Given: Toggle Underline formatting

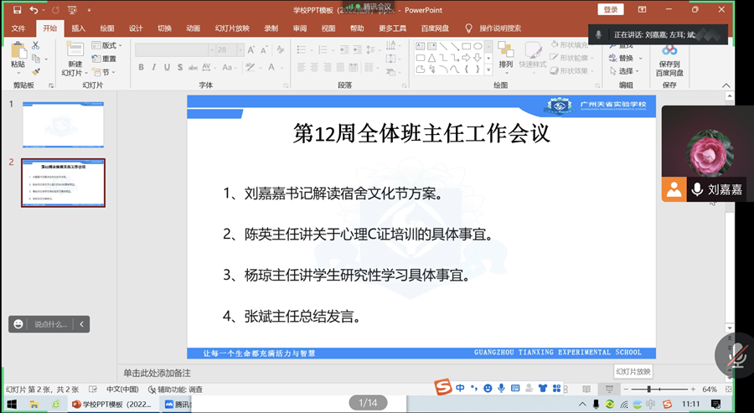Looking at the screenshot, I should coord(167,67).
